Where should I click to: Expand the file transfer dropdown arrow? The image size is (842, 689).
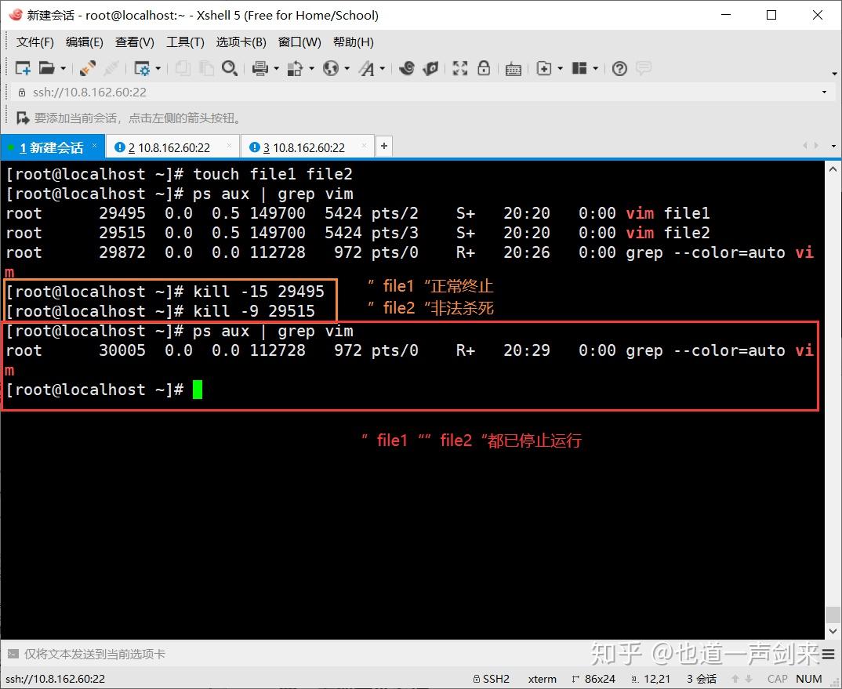tap(311, 68)
